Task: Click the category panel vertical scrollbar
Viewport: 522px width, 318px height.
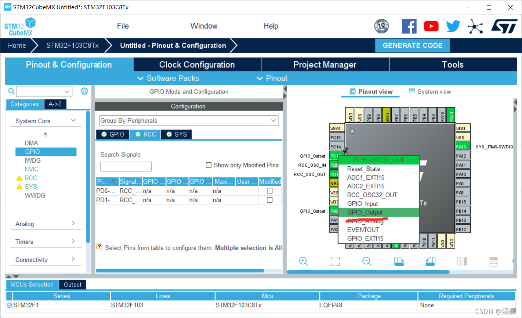Action: coord(88,176)
